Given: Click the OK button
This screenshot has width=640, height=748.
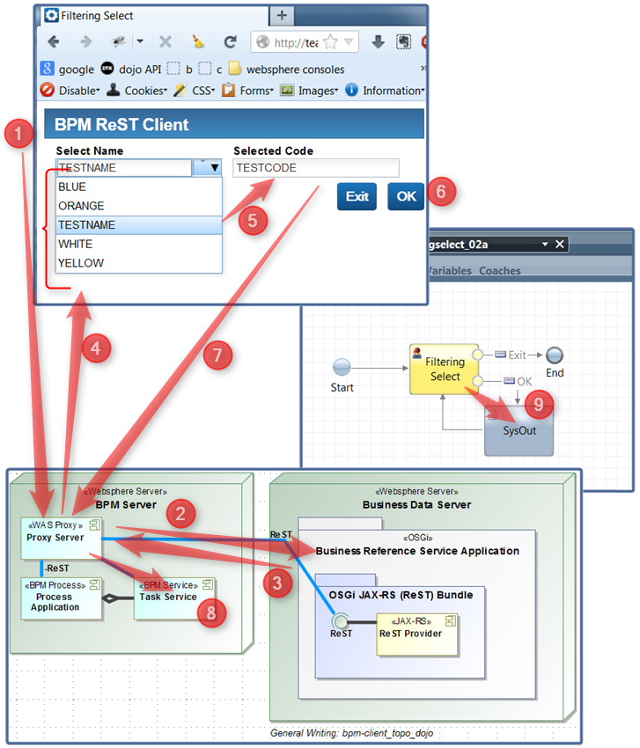Looking at the screenshot, I should 406,196.
